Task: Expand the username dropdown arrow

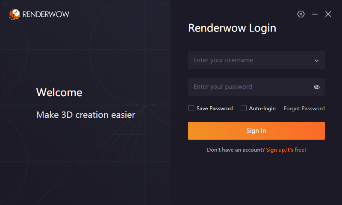Action: [x=317, y=61]
